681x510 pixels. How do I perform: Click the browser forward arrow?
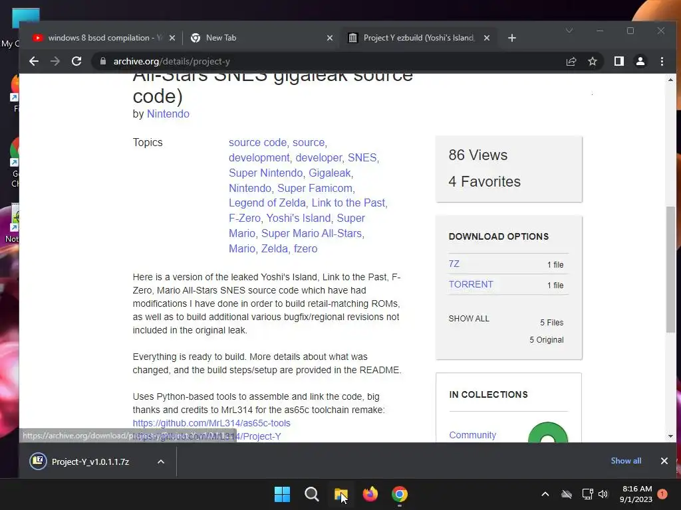pyautogui.click(x=55, y=62)
